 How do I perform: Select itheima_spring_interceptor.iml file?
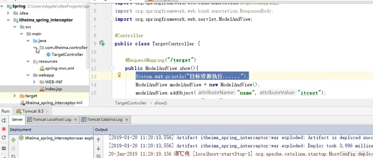tap(54, 103)
